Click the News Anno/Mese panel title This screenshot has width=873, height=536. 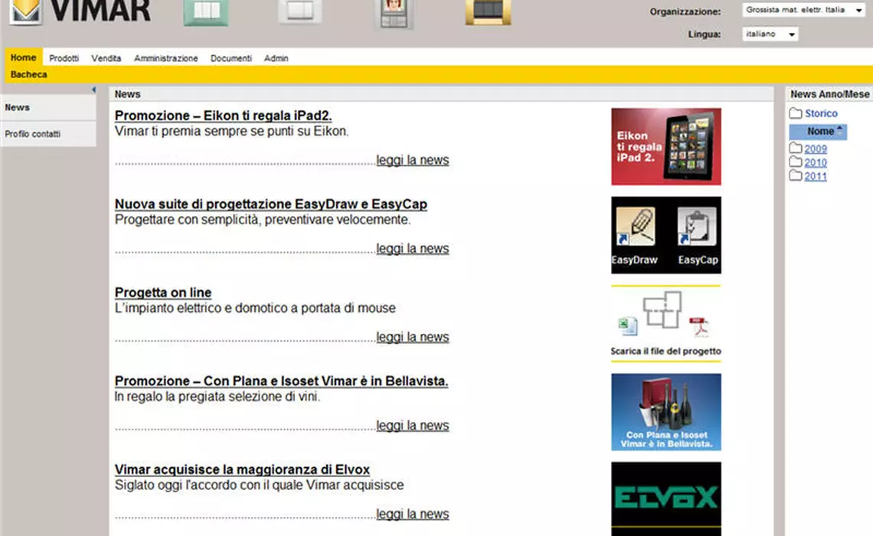(829, 95)
